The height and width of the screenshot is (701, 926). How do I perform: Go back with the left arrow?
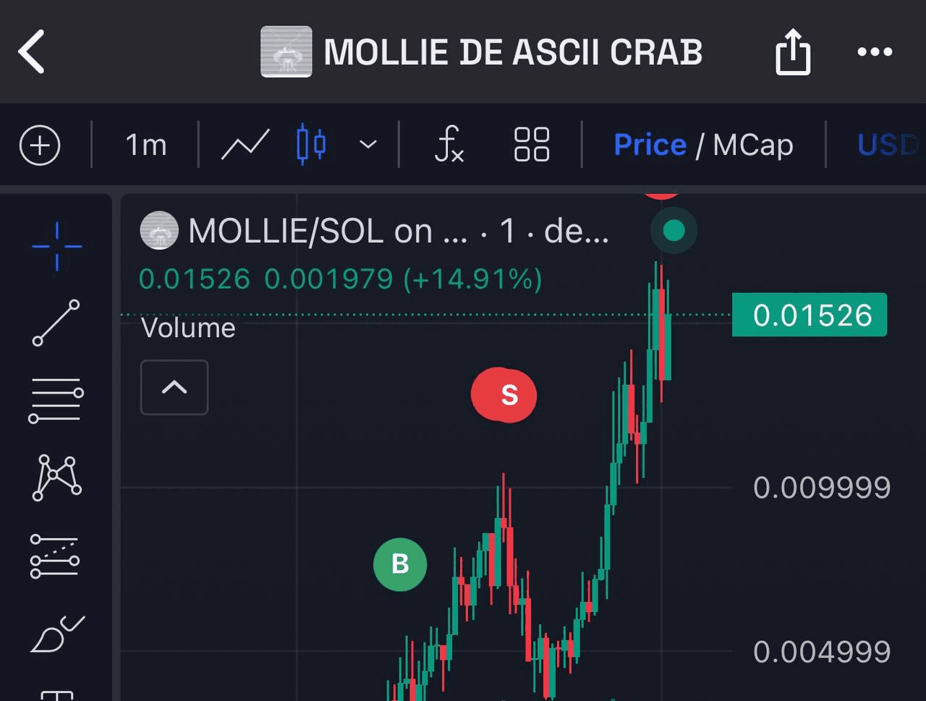coord(32,51)
